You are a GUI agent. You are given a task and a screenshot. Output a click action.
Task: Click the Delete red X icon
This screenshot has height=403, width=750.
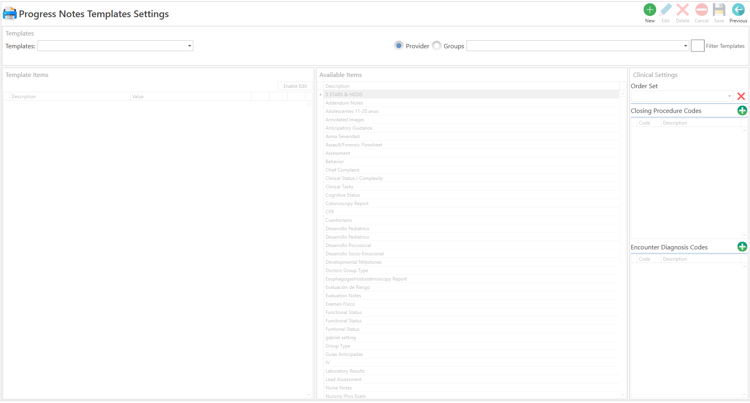point(683,10)
